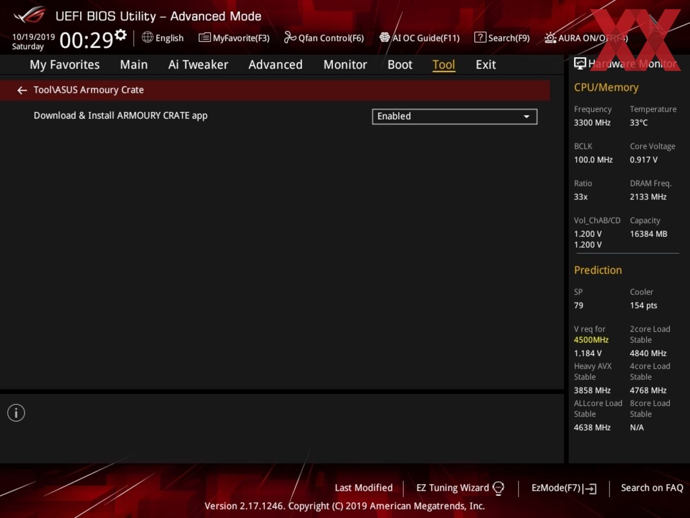Switch to the Advanced tab

point(275,64)
